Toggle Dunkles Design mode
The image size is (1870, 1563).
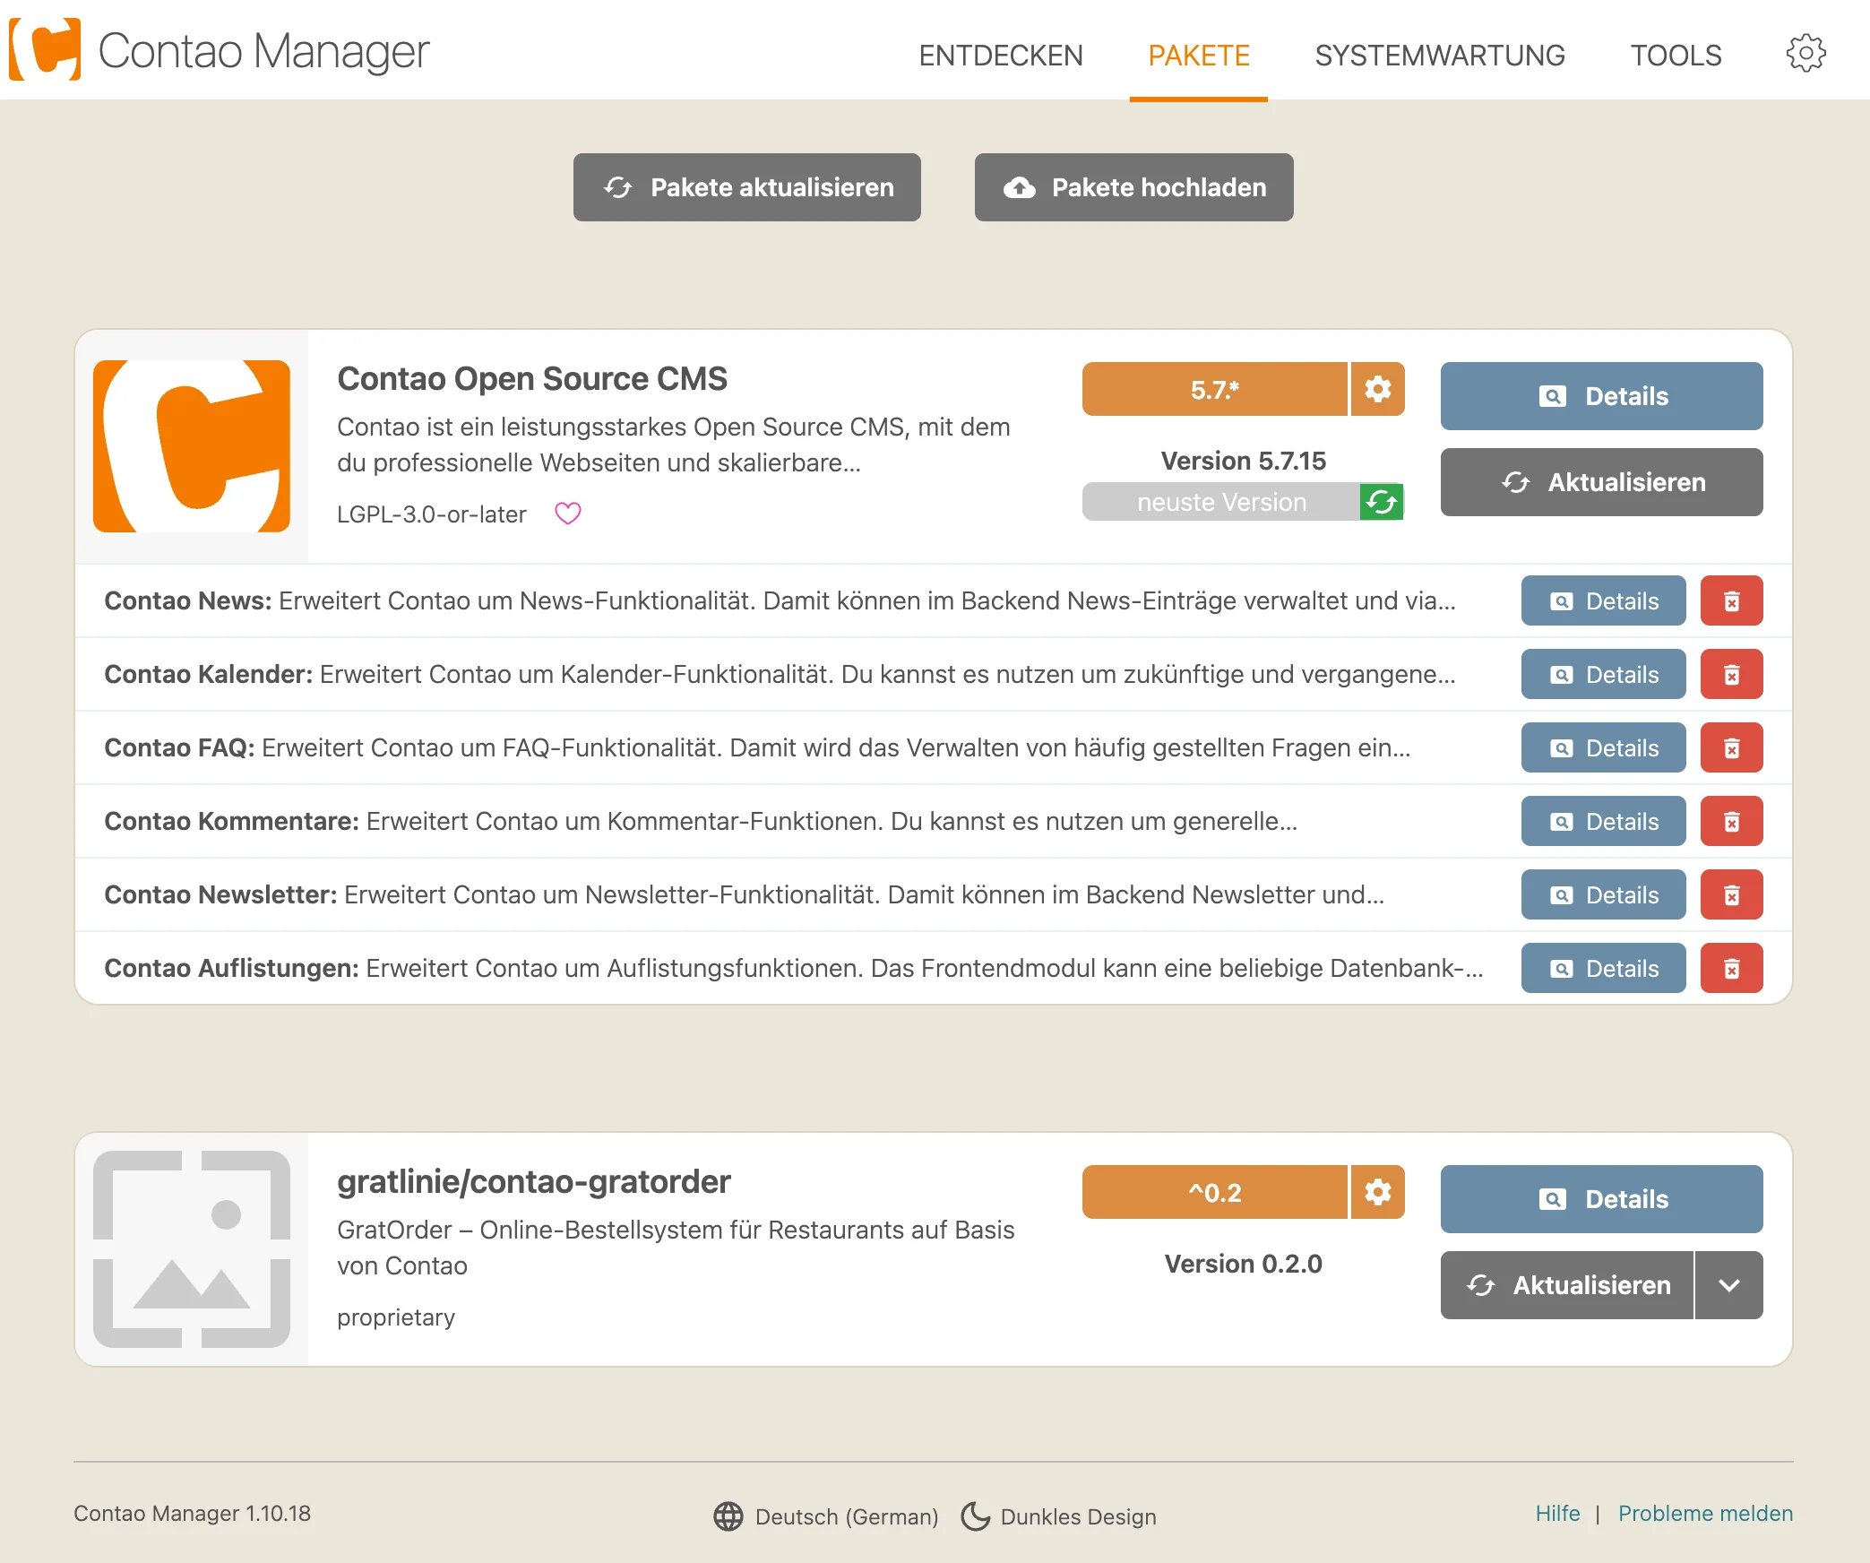[x=1078, y=1516]
